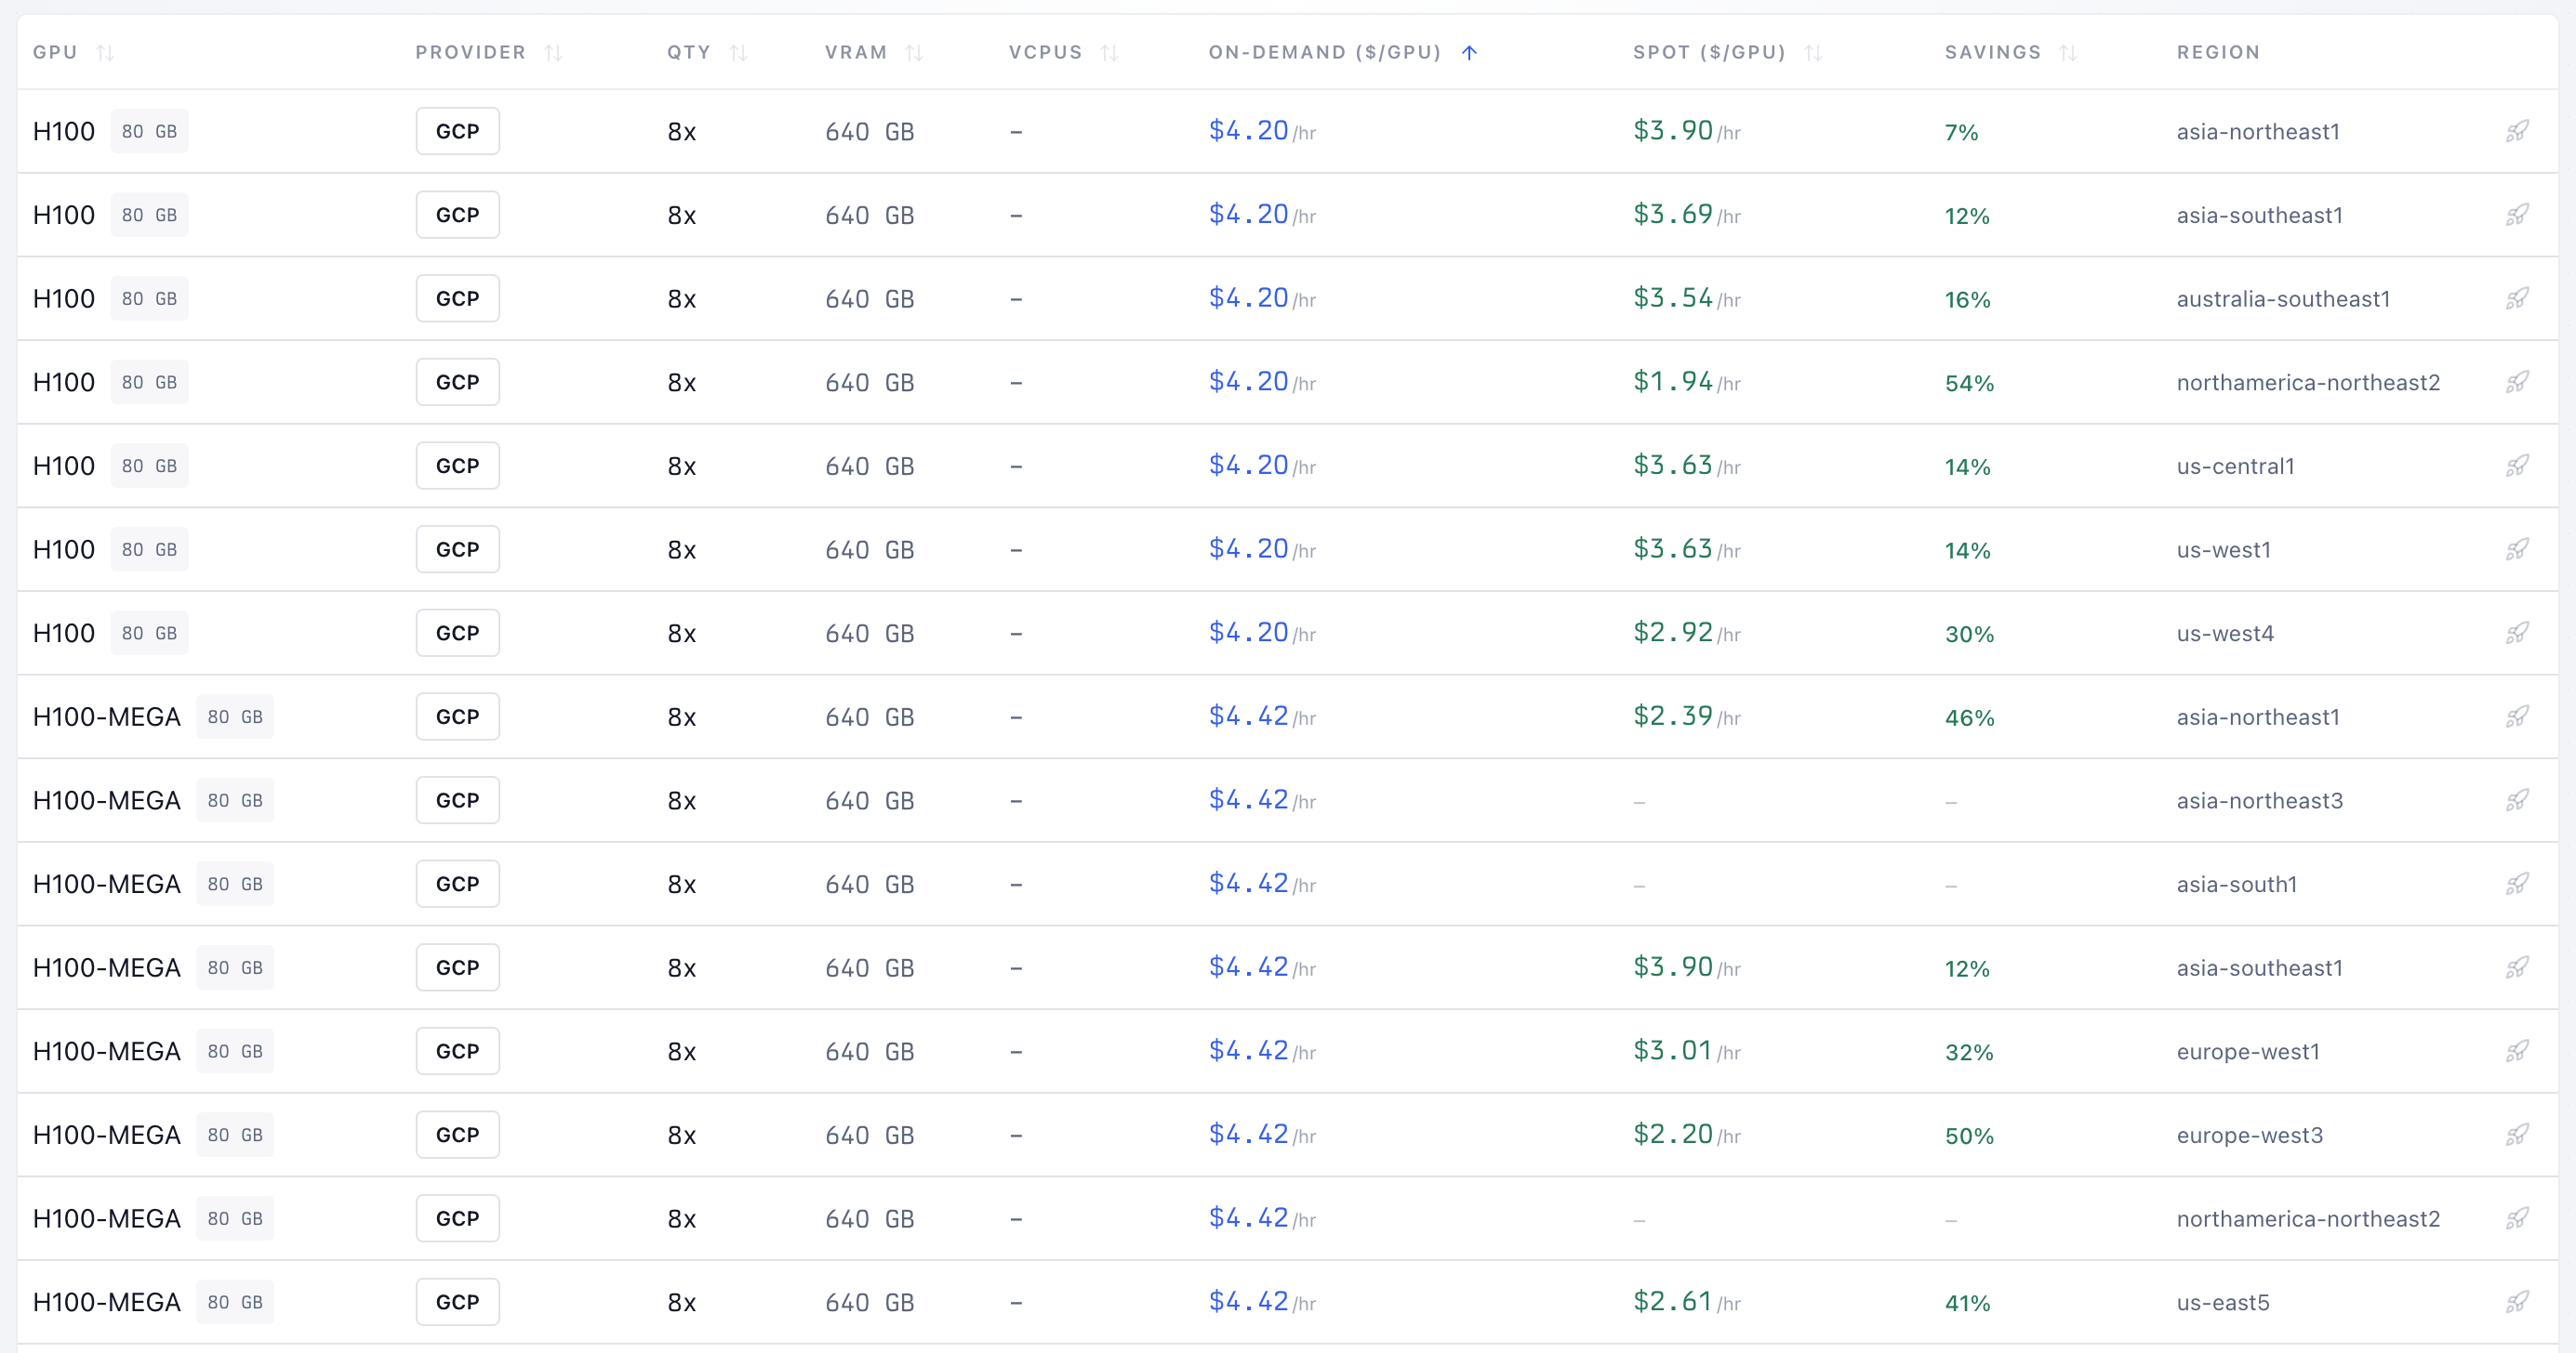Deploy H100 in asia-northeast1 via rocket icon
Image resolution: width=2576 pixels, height=1353 pixels.
[x=2517, y=131]
